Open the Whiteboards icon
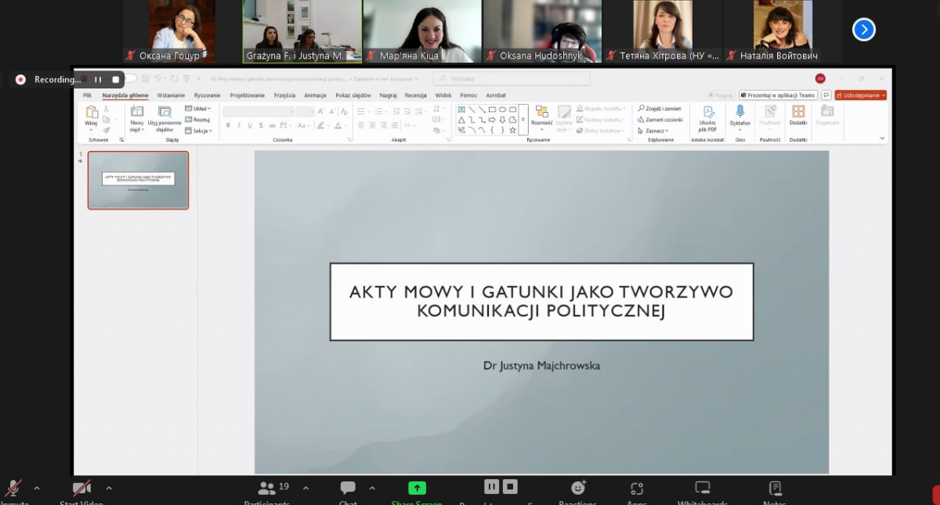Viewport: 940px width, 505px height. [x=703, y=489]
